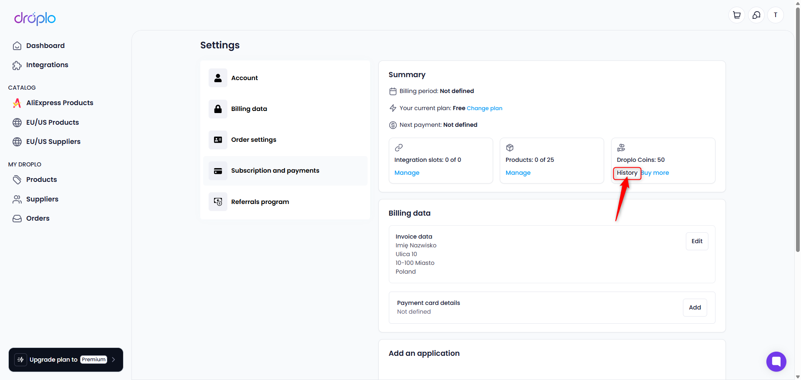Click Manage under Products count
Viewport: 801px width, 380px height.
pyautogui.click(x=518, y=173)
